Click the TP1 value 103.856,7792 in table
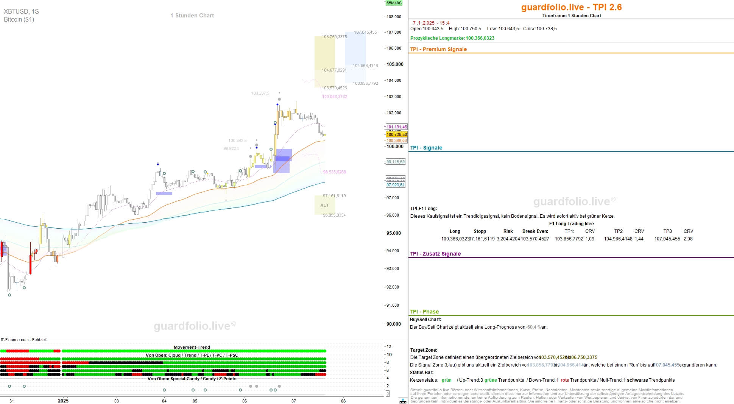 [569, 239]
